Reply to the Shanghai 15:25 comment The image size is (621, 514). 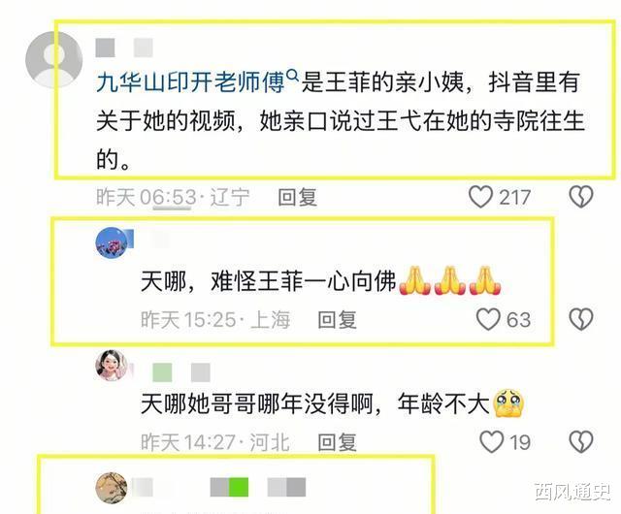click(337, 320)
